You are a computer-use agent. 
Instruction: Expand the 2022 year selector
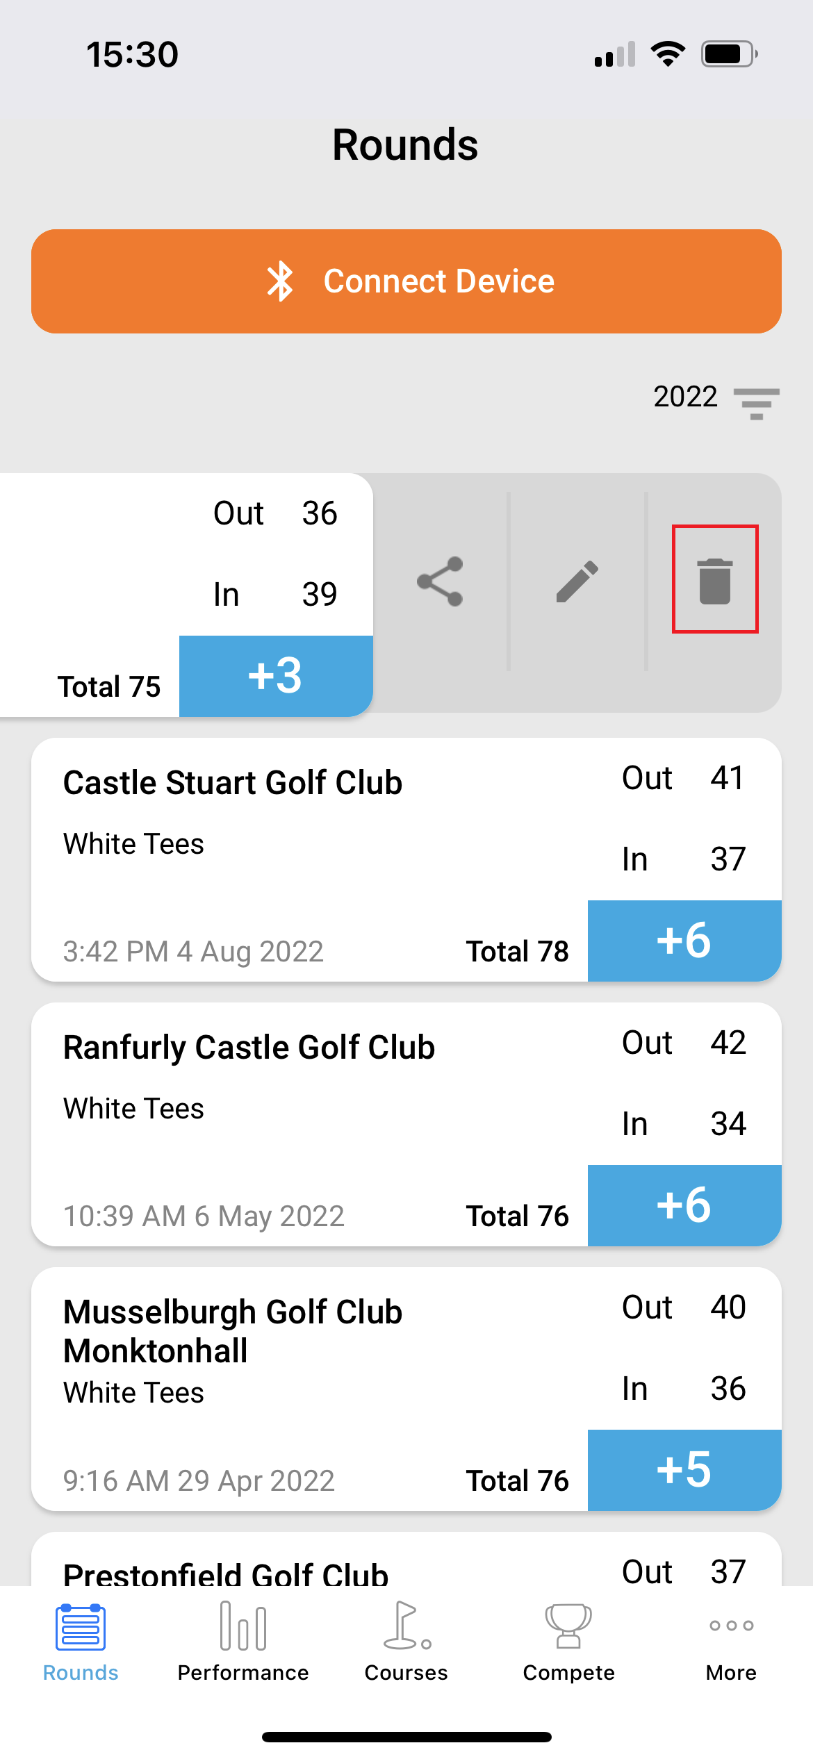(685, 397)
